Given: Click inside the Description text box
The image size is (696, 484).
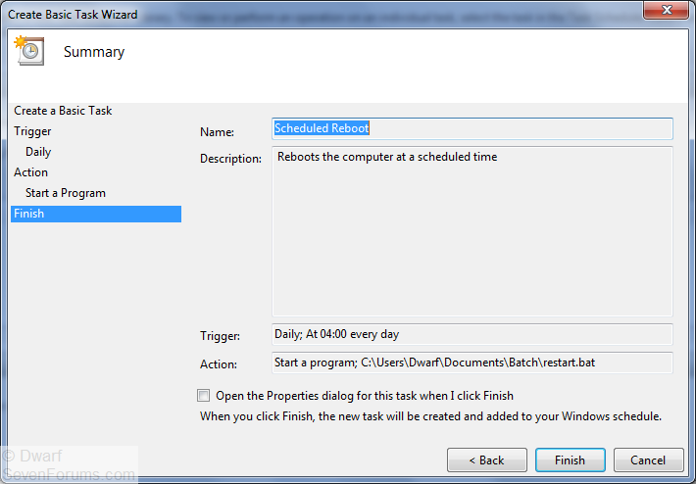Looking at the screenshot, I should pyautogui.click(x=472, y=231).
